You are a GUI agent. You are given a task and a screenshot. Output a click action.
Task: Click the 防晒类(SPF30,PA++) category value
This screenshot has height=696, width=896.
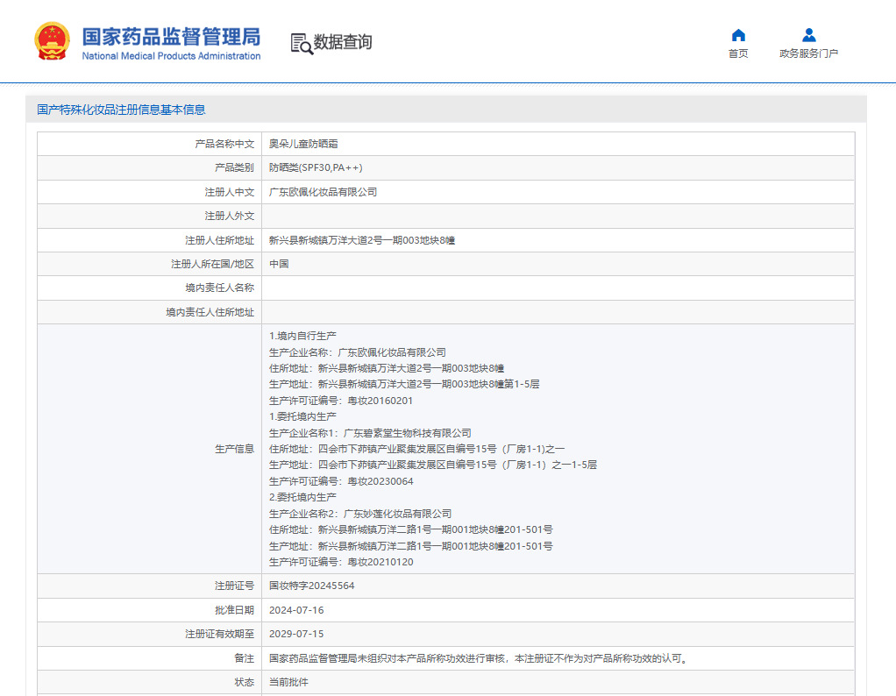(x=316, y=167)
